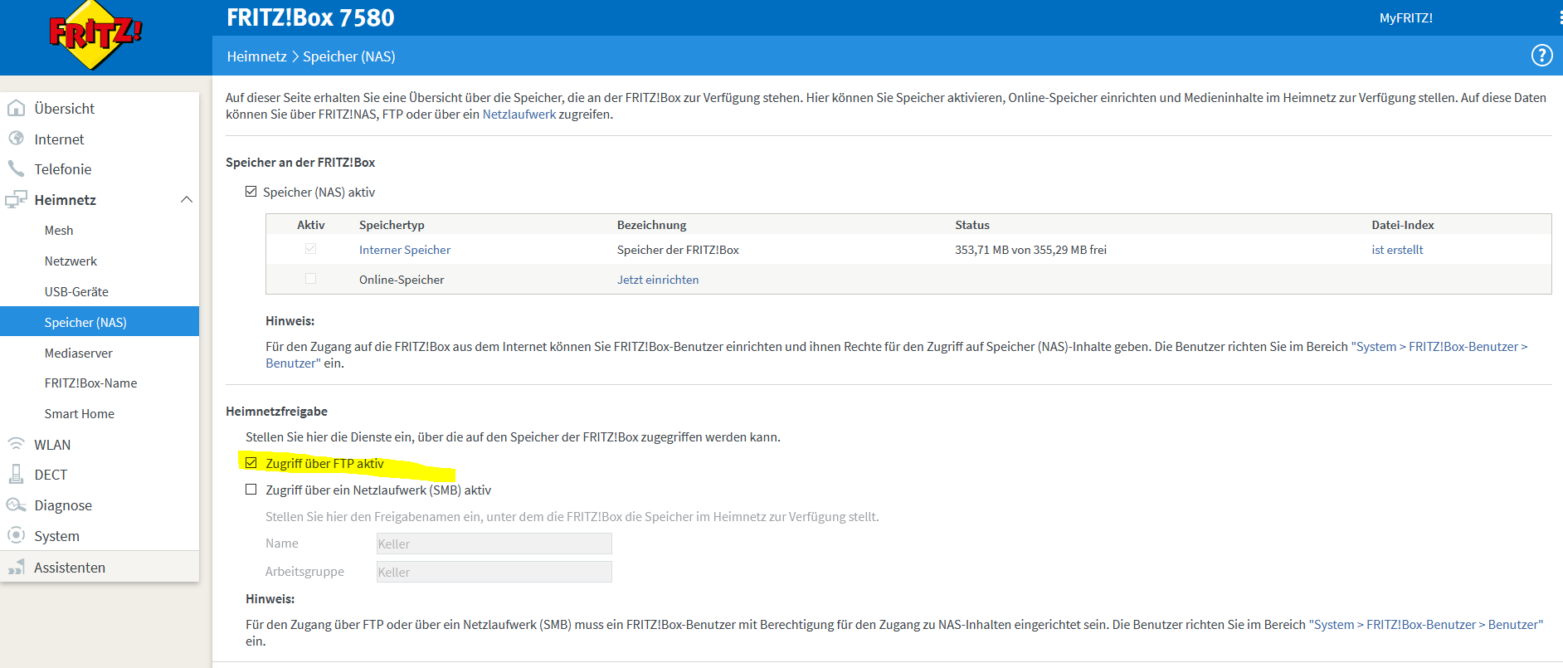The image size is (1563, 668).
Task: Click the WLAN signal icon
Action: [x=16, y=444]
